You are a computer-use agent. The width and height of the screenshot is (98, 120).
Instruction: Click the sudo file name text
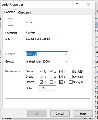(x=29, y=22)
